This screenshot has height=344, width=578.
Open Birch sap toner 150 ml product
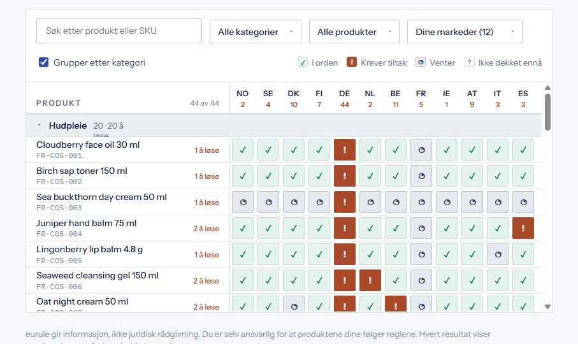[x=82, y=171]
